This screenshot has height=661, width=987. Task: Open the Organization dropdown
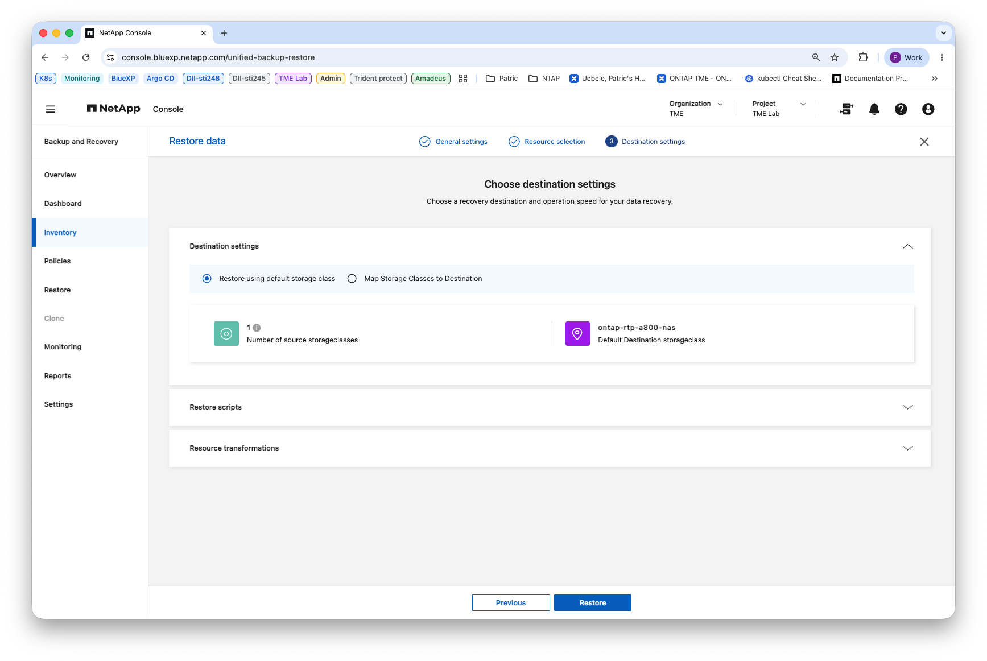coord(696,109)
